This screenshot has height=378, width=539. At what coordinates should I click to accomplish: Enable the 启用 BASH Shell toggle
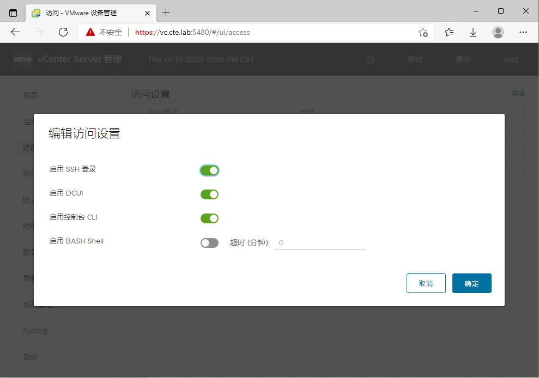coord(209,242)
